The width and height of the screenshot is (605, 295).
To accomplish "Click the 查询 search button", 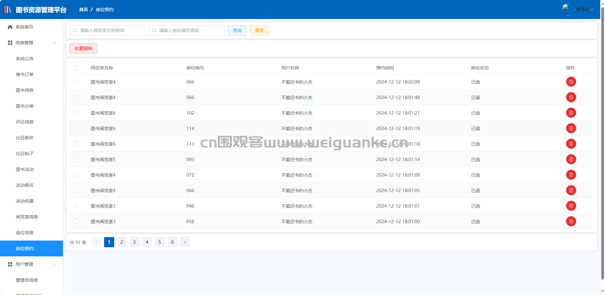I will [x=237, y=30].
